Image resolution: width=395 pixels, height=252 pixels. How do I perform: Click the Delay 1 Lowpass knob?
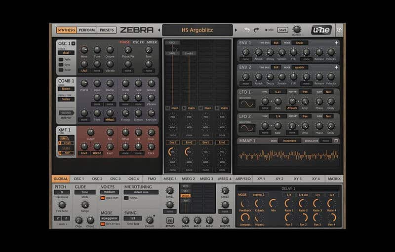pos(244,218)
